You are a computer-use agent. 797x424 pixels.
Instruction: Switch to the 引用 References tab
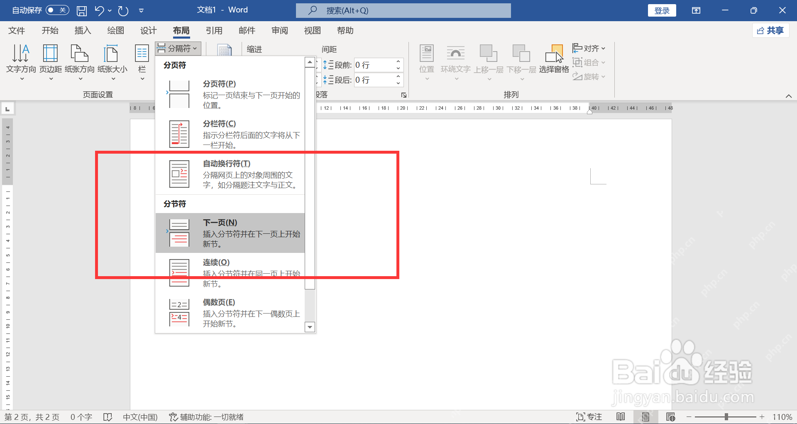pos(214,31)
